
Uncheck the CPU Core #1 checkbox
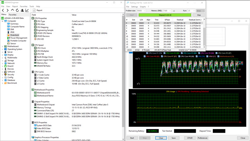pyautogui.click(x=147, y=53)
